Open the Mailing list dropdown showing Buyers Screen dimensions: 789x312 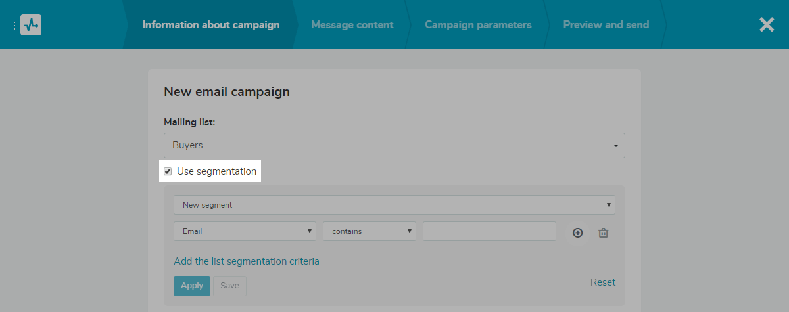tap(394, 146)
